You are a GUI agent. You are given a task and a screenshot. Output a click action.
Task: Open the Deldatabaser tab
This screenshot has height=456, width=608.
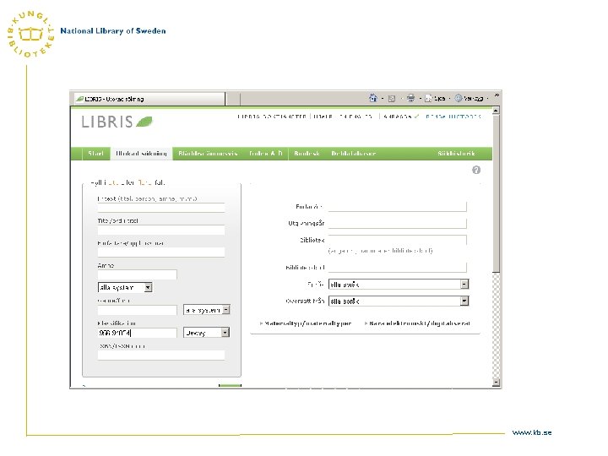click(354, 154)
